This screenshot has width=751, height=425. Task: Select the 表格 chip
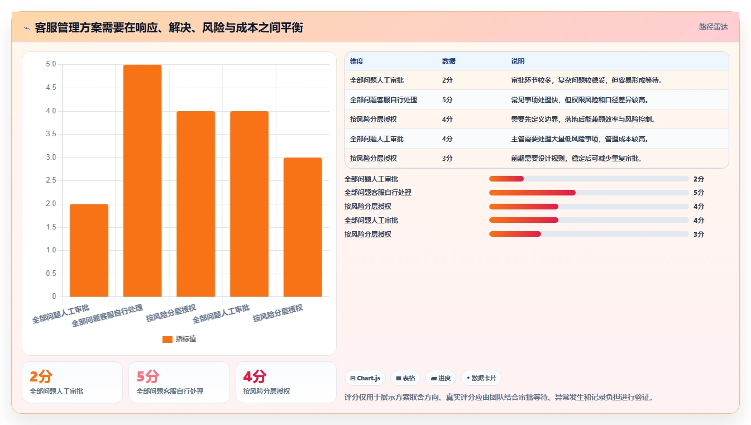(x=405, y=378)
